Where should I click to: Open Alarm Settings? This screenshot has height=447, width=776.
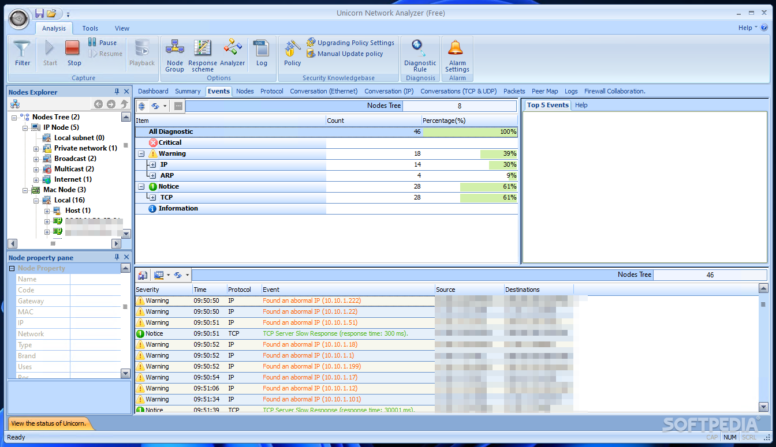pos(457,55)
